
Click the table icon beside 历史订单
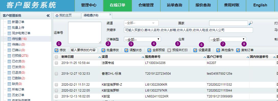pos(9,95)
